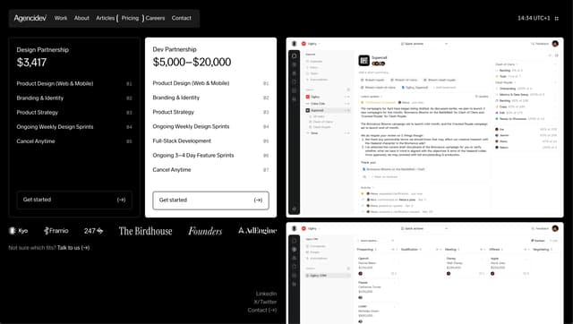Open the X/Twitter footer link
573x324 pixels.
point(265,302)
